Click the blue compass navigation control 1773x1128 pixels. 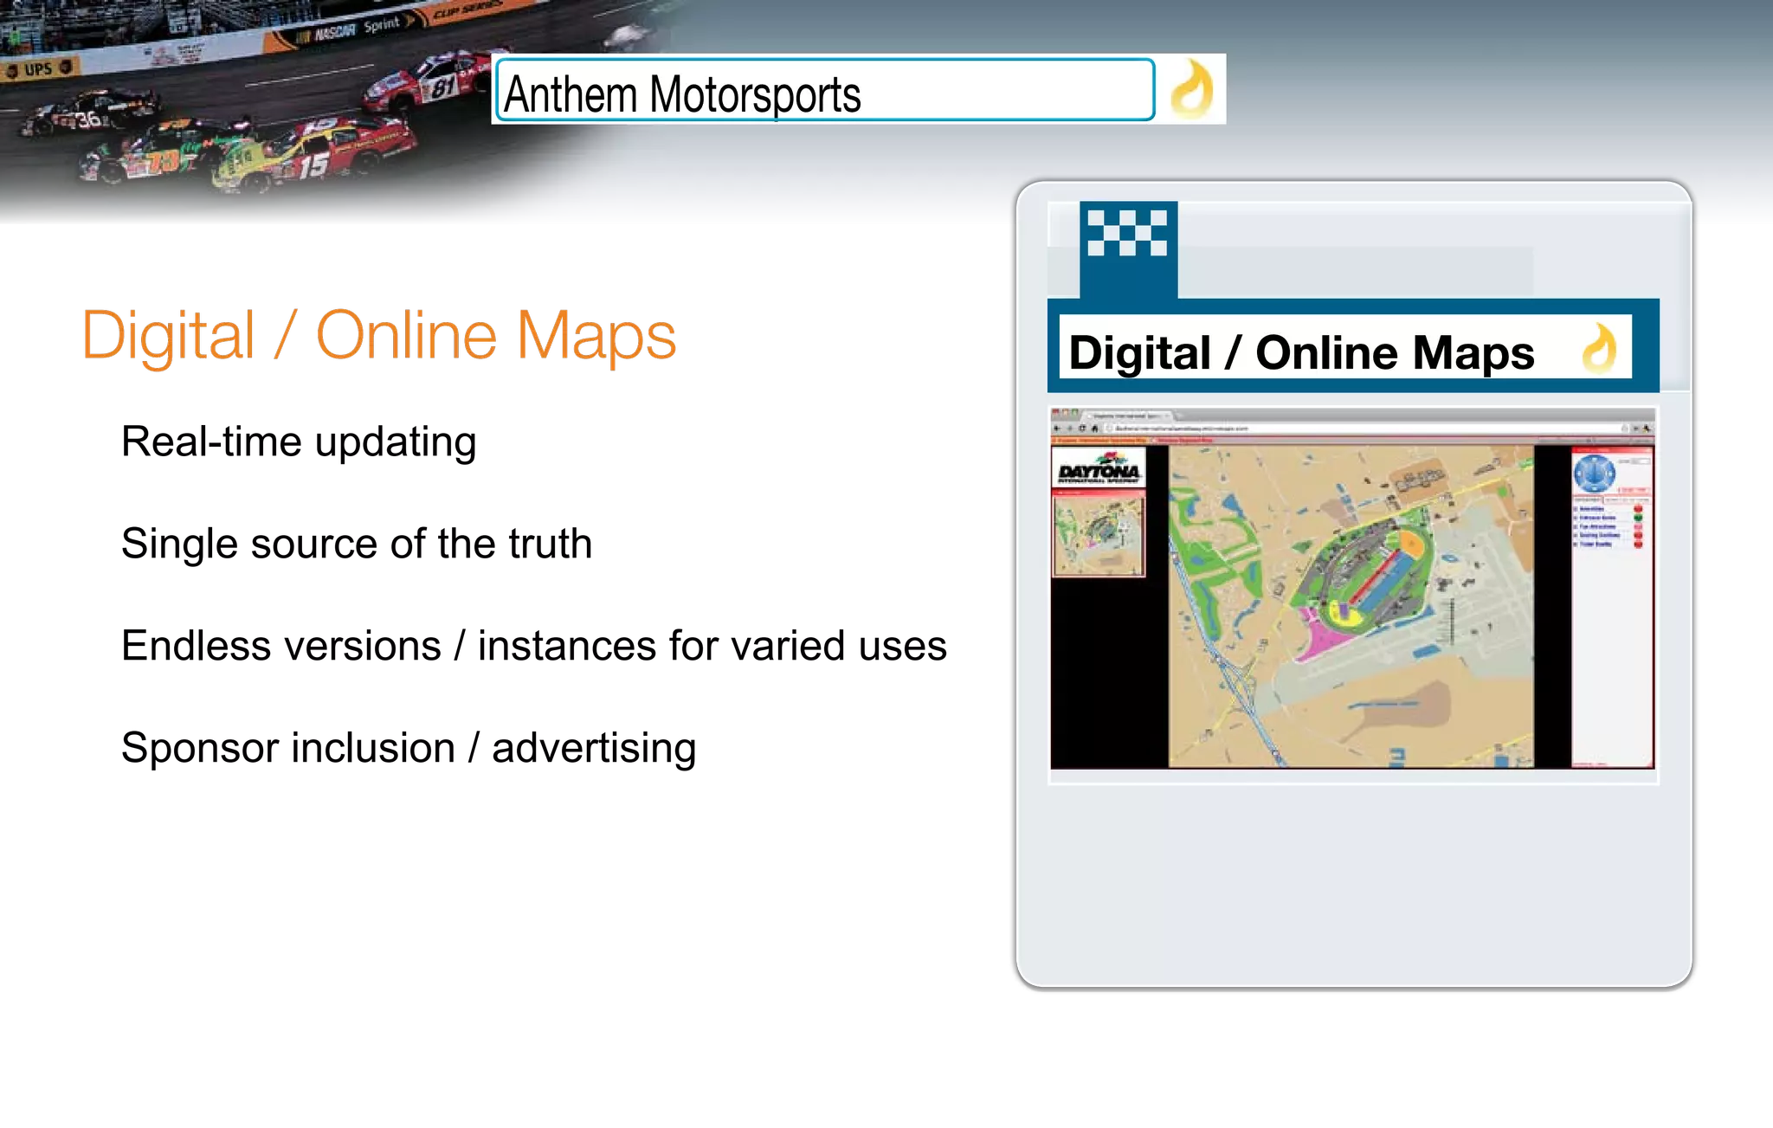[1595, 473]
